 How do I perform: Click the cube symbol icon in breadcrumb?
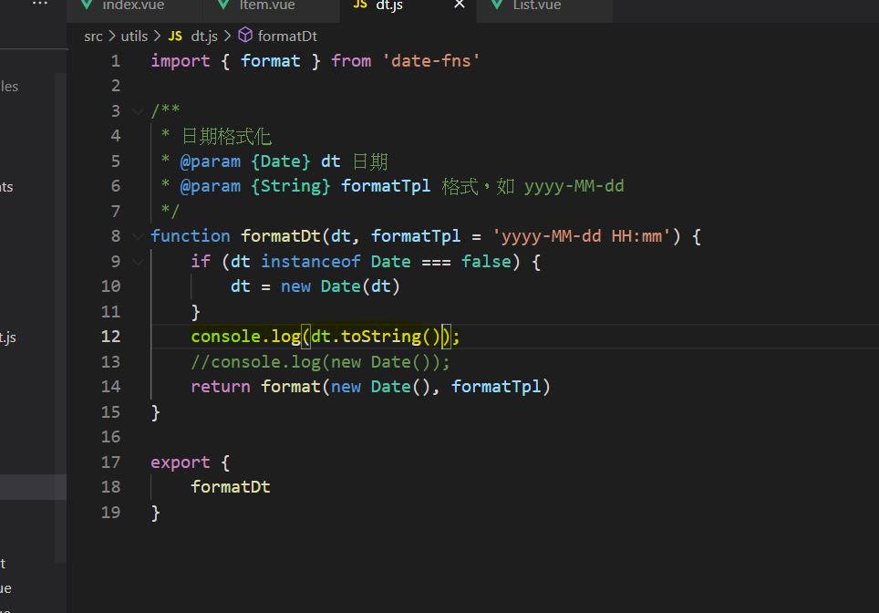[245, 36]
